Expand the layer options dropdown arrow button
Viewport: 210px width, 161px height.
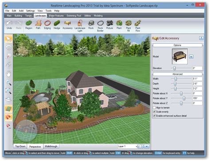click(x=147, y=146)
